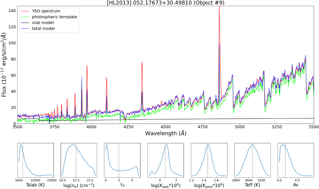319x189 pixels.
Task: Click the log(Kphot*10^6) posterior plot
Action: pos(209,160)
